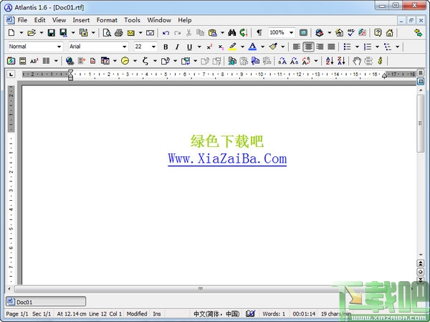Click the Print icon
The image size is (430, 322).
point(118,33)
